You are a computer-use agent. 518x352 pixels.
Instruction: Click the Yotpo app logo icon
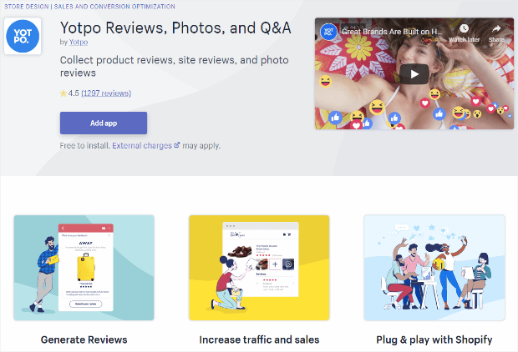click(x=23, y=36)
